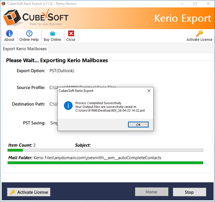
Task: Maximize the main application window
Action: coord(195,4)
